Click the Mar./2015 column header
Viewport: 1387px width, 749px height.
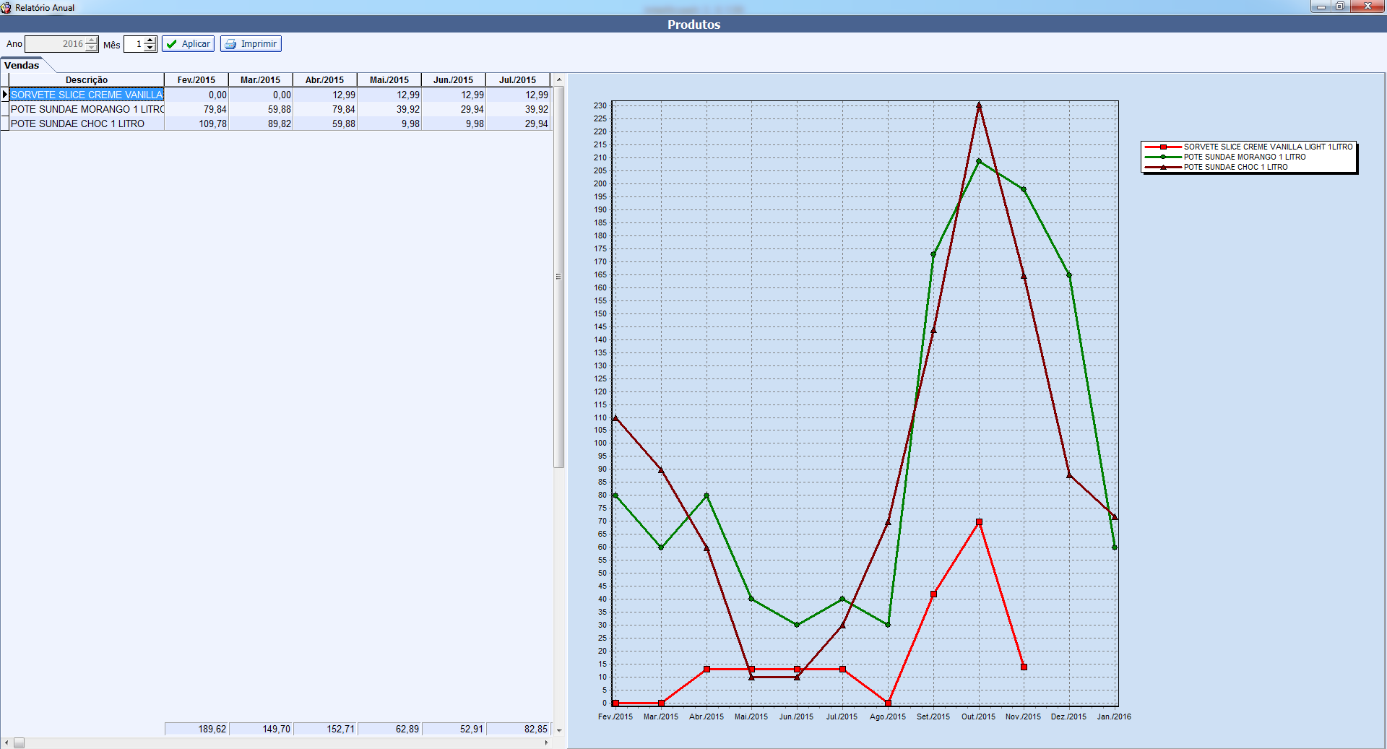coord(261,80)
